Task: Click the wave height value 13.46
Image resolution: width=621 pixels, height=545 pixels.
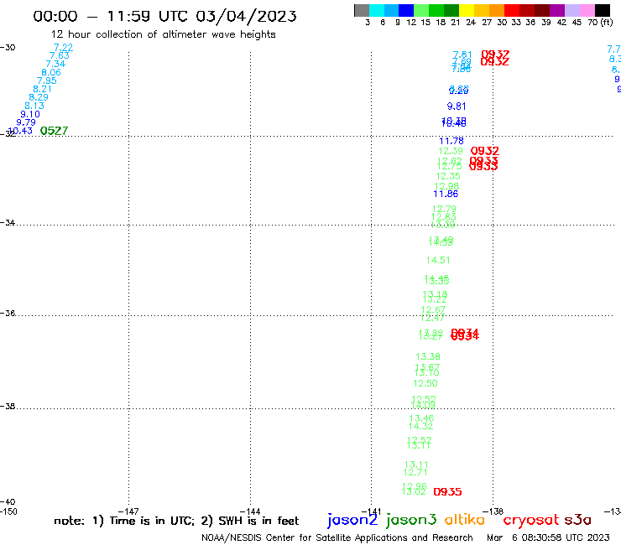Action: (x=421, y=418)
